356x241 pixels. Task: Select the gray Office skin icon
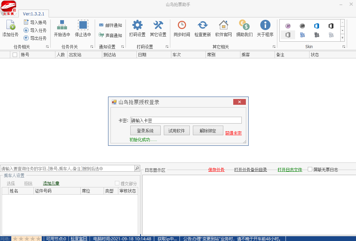point(288,35)
